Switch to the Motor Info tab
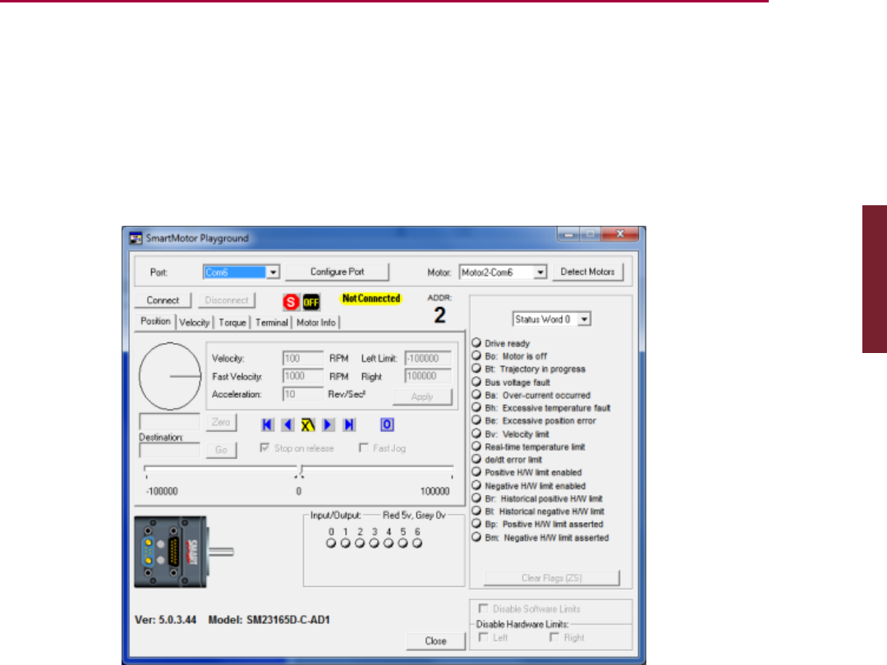Viewport: 887px width, 665px height. pos(315,323)
